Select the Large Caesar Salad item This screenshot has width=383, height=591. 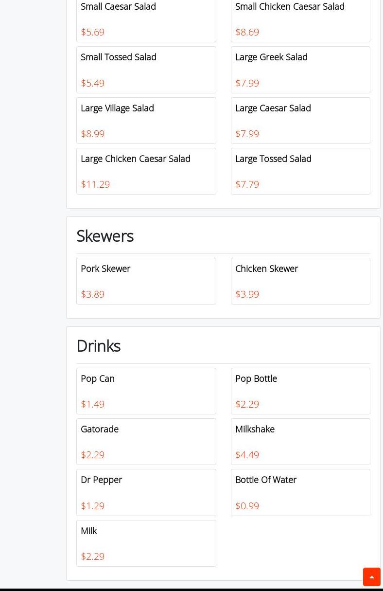coord(300,121)
